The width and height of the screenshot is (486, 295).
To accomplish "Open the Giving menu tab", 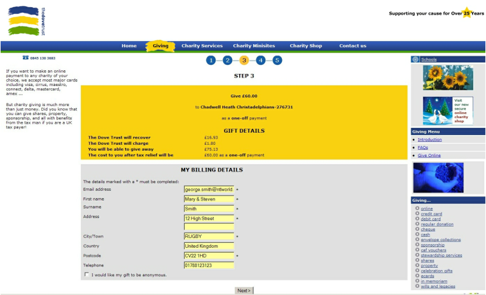I will click(160, 46).
